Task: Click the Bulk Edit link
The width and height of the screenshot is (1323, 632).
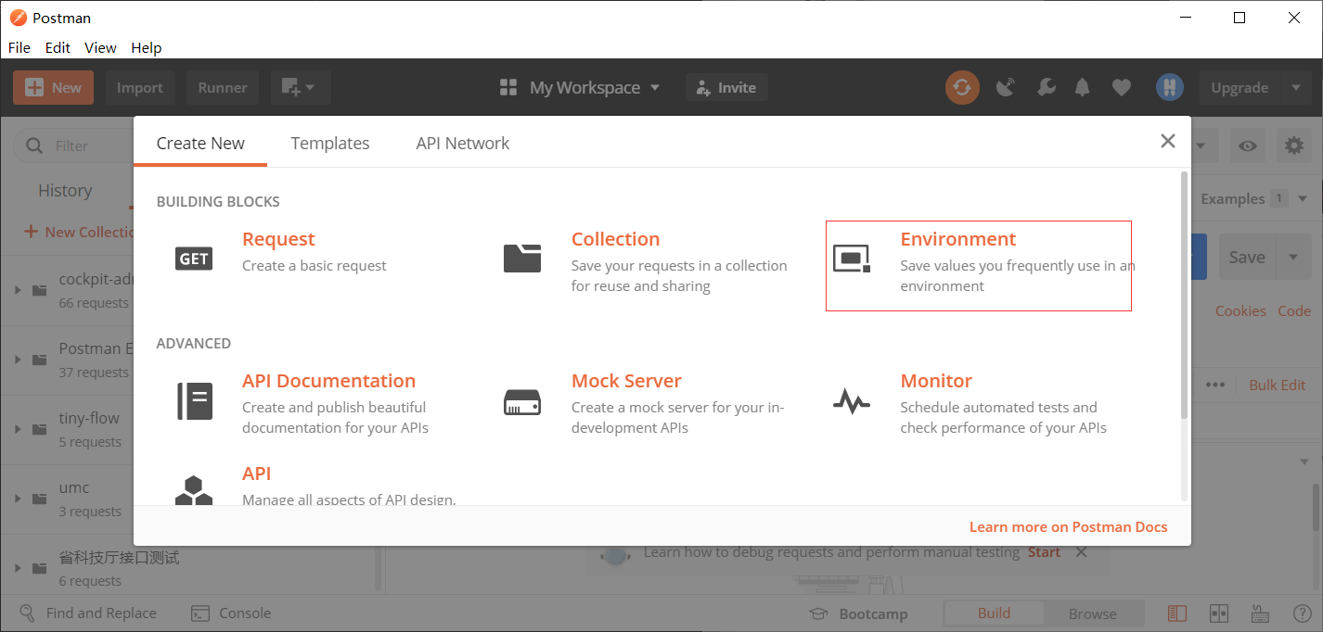Action: click(x=1278, y=385)
